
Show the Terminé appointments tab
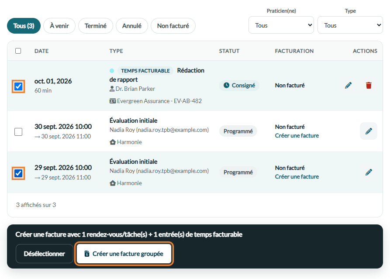[96, 26]
